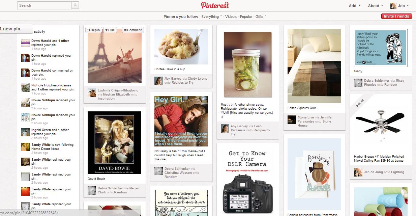Screen dimensions: 416x216
Task: Click the search magnifier icon
Action: 76,5
